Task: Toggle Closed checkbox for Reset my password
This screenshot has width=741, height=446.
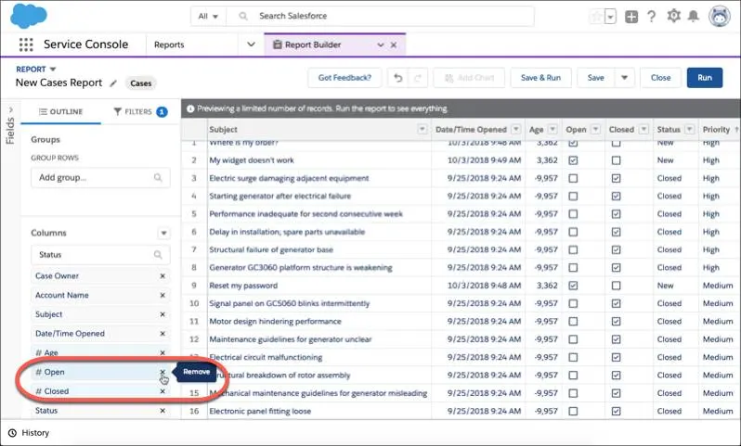Action: (617, 286)
